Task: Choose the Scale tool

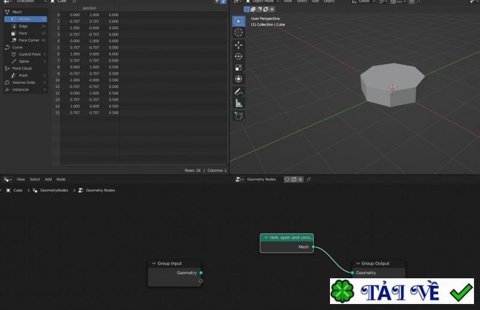Action: coord(239,68)
